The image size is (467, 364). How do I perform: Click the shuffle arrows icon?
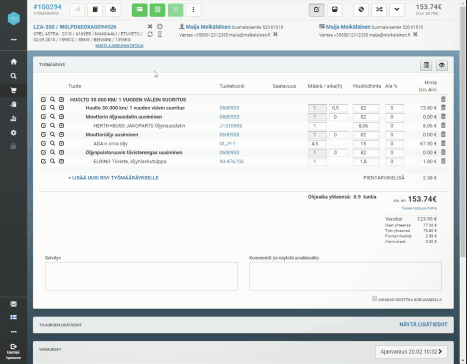click(379, 9)
